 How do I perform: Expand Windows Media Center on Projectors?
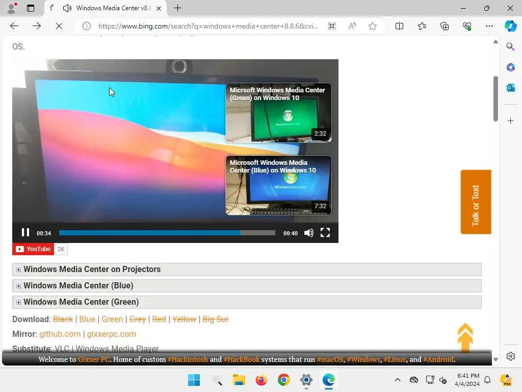coord(247,269)
